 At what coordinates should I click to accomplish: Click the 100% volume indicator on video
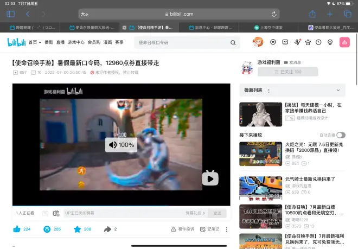tap(121, 145)
